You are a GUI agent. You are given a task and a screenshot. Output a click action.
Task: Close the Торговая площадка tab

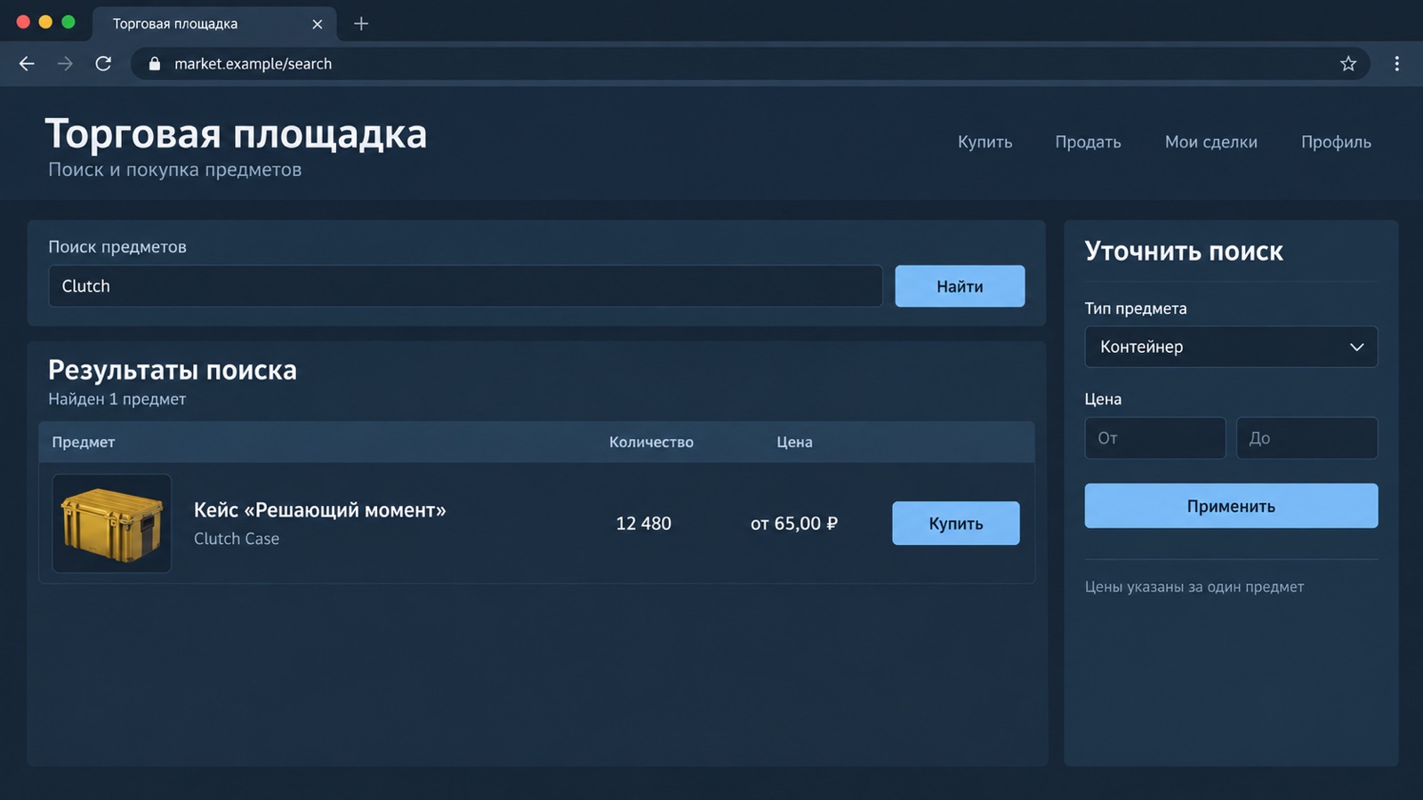318,24
